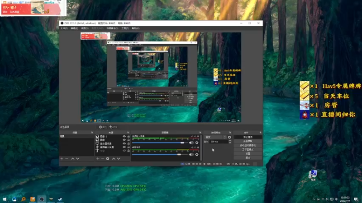Screen dimensions: 362x203
Task: Click the OBS preview canvas
Action: pyautogui.click(x=161, y=77)
